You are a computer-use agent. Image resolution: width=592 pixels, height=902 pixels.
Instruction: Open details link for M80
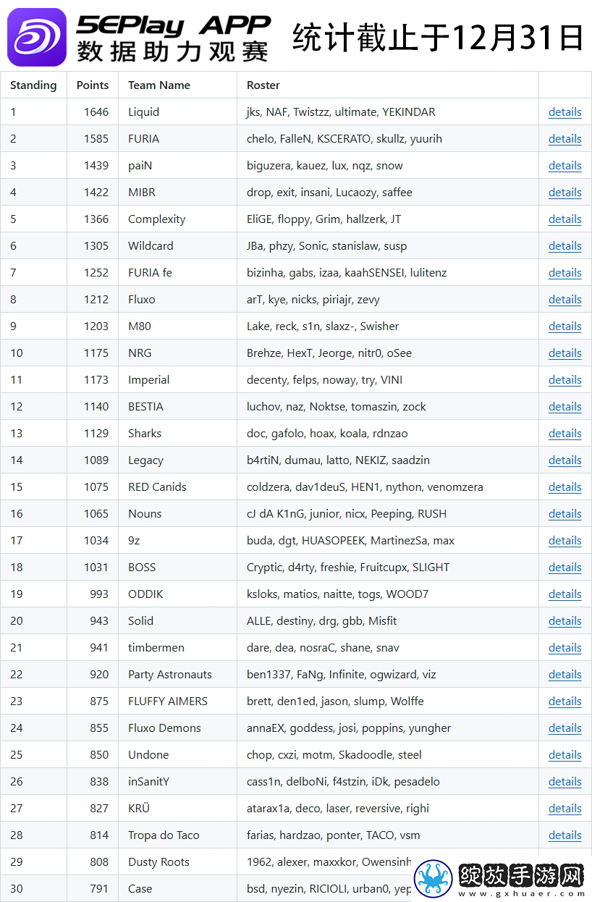[564, 326]
